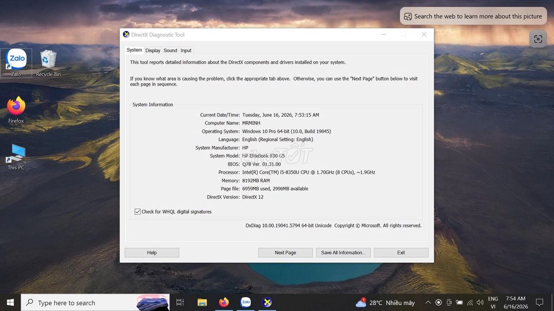Open the notification Action Center

(x=539, y=302)
